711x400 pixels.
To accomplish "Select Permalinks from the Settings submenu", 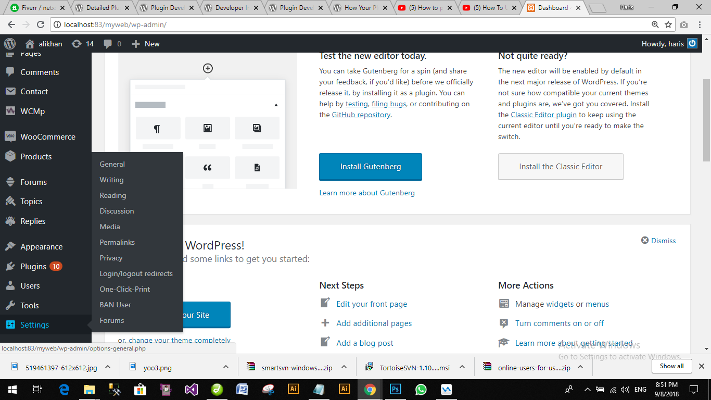I will click(117, 242).
